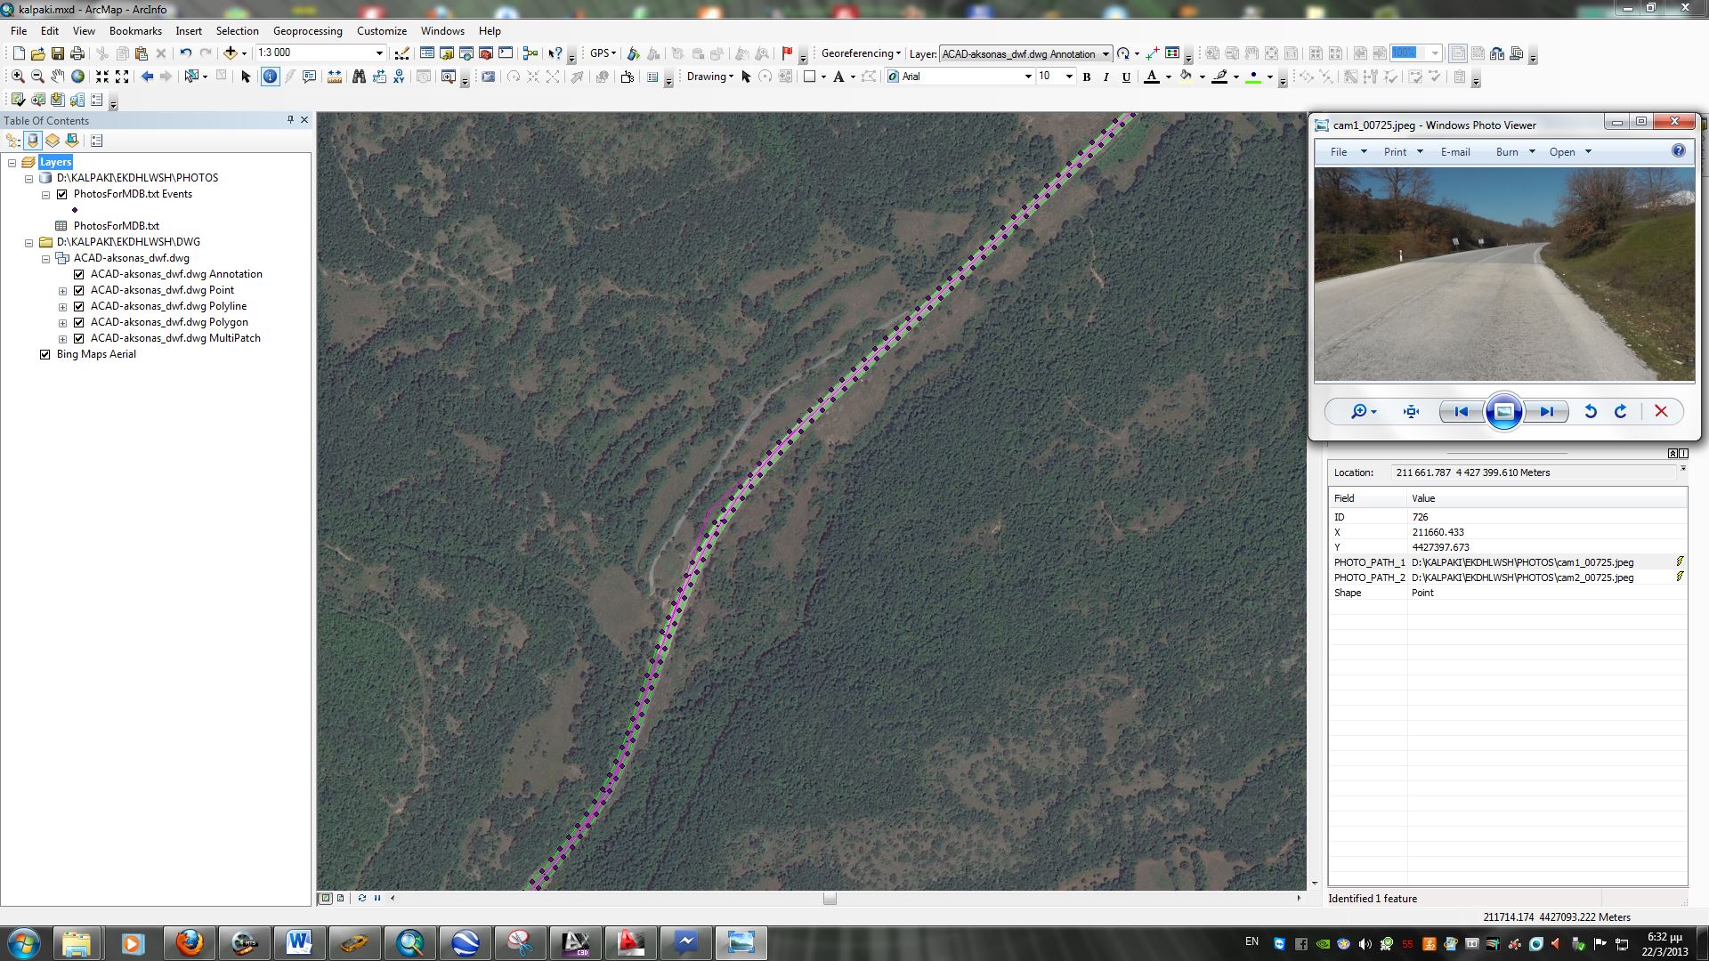Screen dimensions: 1709x961
Task: Click E-mail in Windows Photo Viewer
Action: point(1455,152)
